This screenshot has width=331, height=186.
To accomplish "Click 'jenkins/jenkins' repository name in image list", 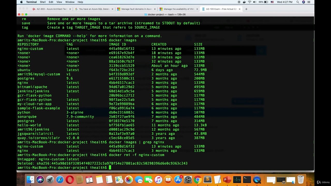I will [33, 91].
